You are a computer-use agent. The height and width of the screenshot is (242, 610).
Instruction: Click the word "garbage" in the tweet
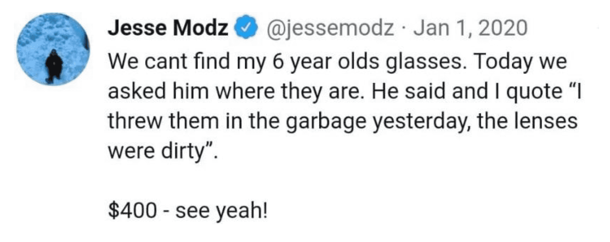[x=326, y=123]
